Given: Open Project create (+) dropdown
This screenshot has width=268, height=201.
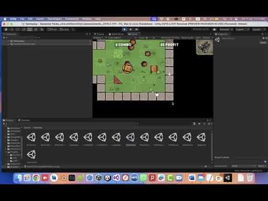Looking at the screenshot, I should coord(5,123).
